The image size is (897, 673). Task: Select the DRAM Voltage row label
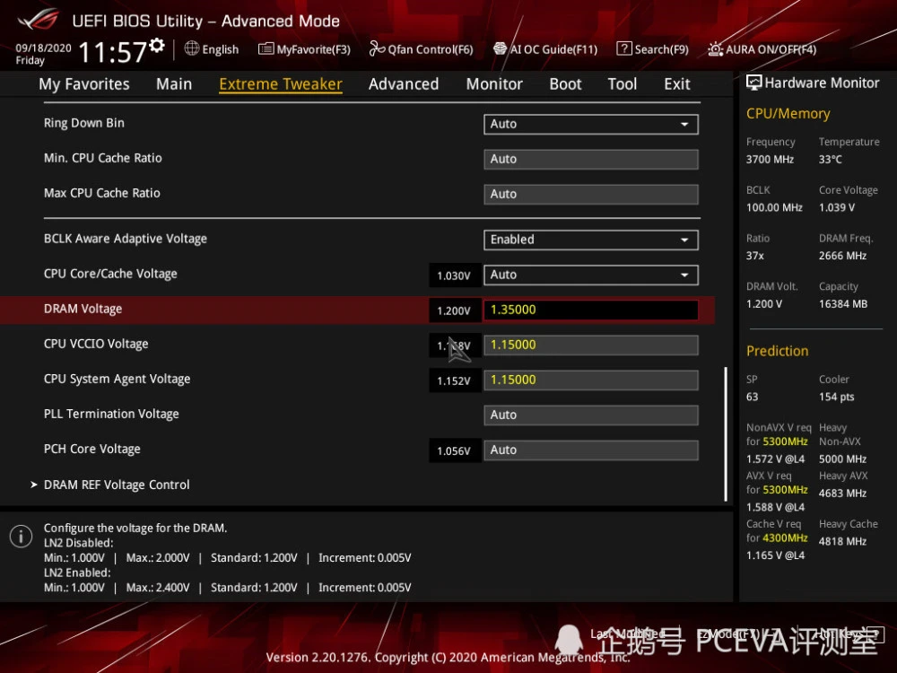(x=83, y=309)
